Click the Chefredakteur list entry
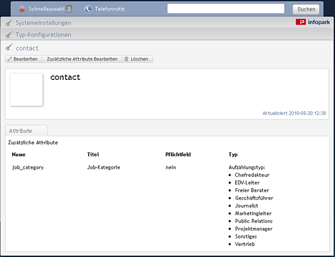This screenshot has width=335, height=257. tap(252, 175)
